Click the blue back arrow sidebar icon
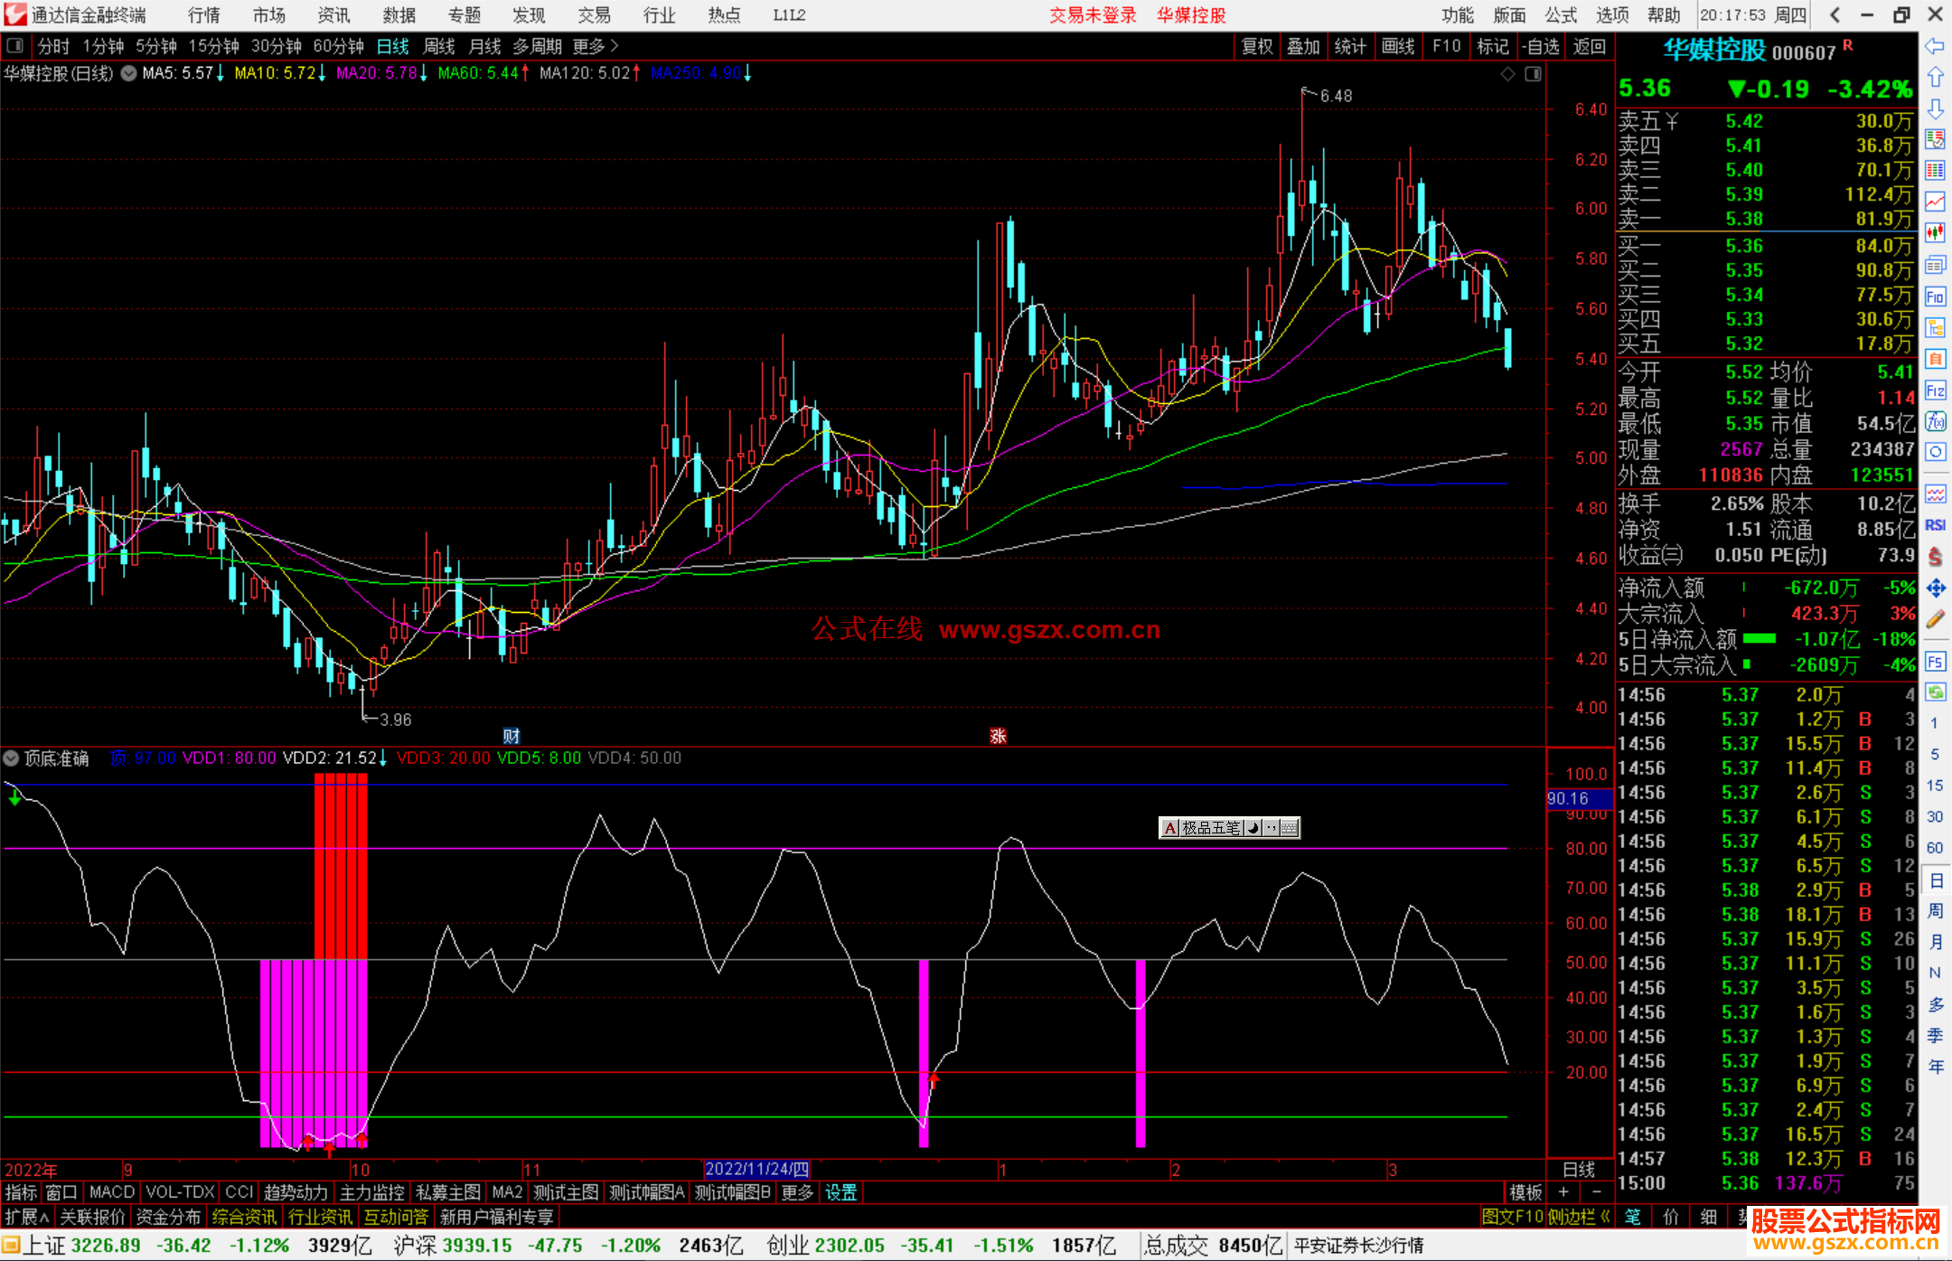The height and width of the screenshot is (1261, 1952). click(x=1935, y=46)
